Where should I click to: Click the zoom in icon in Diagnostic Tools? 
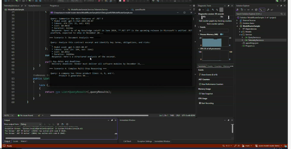[213, 10]
